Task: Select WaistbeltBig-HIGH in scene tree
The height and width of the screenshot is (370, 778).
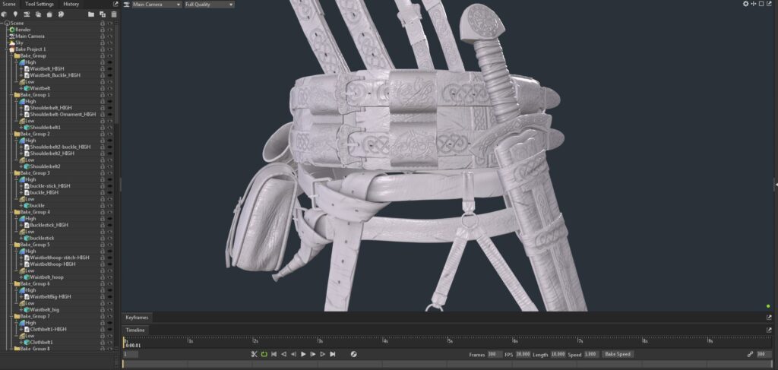Action: (50, 296)
